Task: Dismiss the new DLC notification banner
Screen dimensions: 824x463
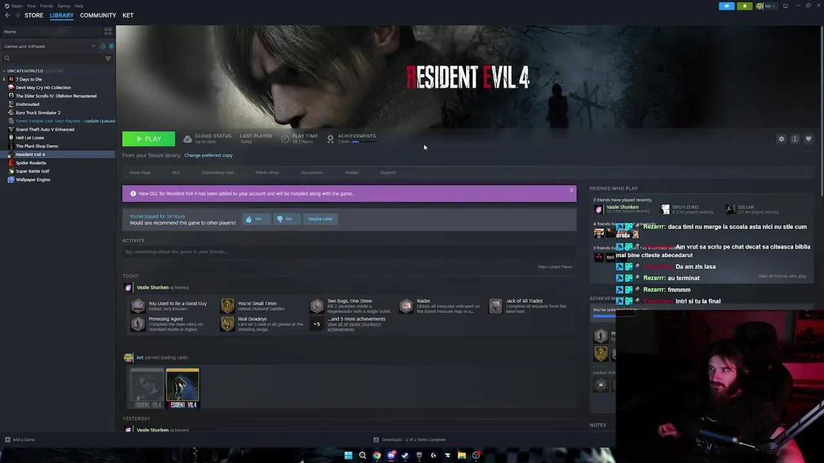Action: point(571,190)
